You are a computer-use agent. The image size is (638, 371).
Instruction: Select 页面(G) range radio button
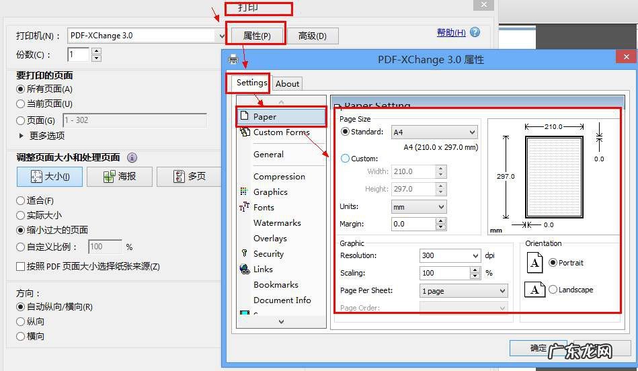(20, 120)
